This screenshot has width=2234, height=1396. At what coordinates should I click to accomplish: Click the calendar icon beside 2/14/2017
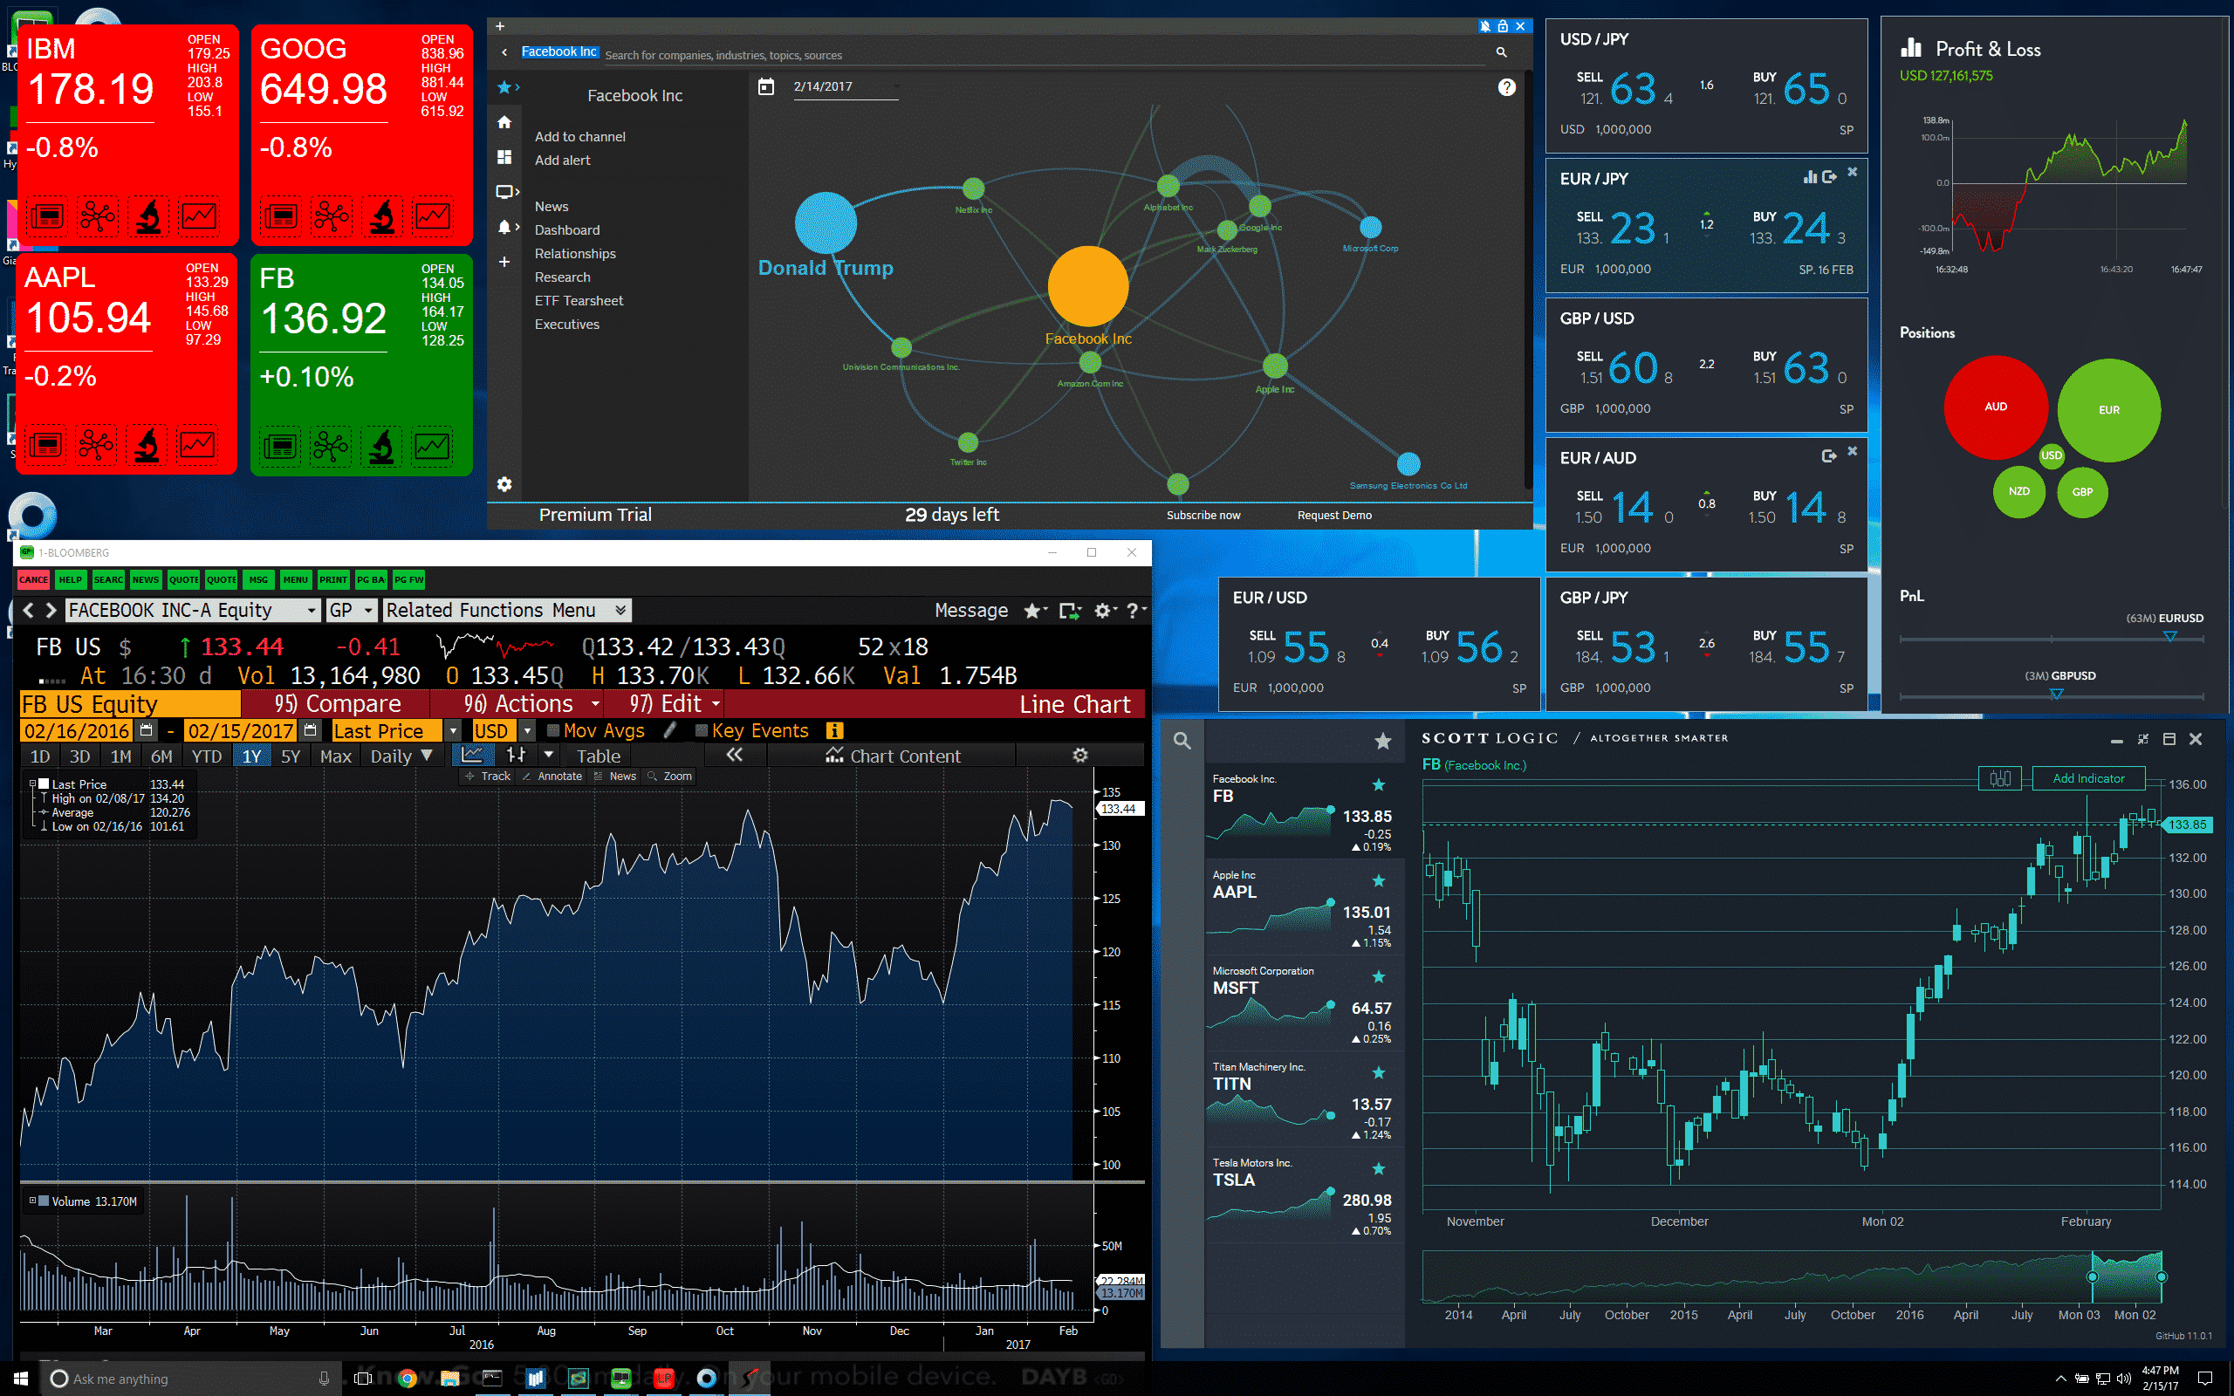(x=765, y=86)
